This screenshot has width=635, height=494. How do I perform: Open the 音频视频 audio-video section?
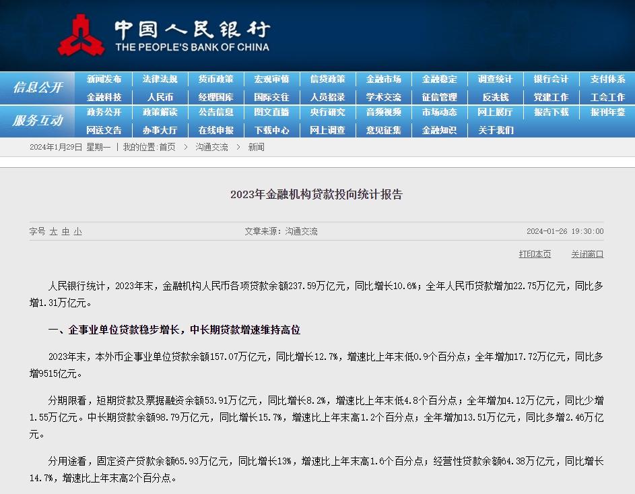click(x=383, y=113)
